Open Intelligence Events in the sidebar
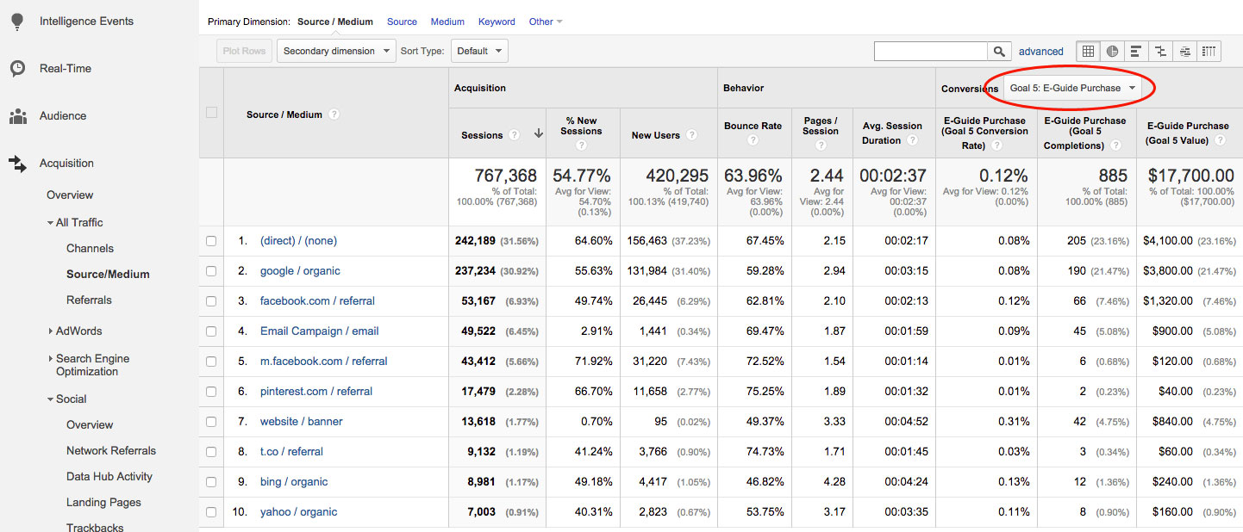1243x532 pixels. pyautogui.click(x=86, y=22)
